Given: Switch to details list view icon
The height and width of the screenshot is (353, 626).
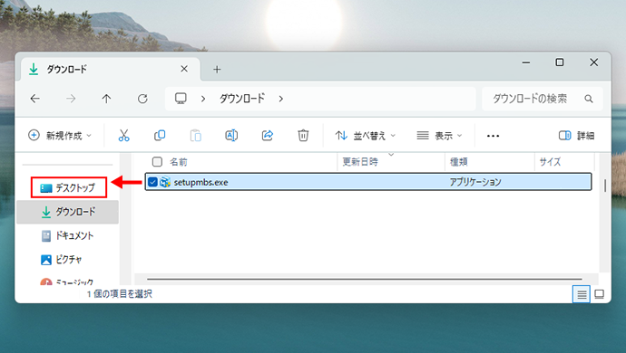Looking at the screenshot, I should (x=582, y=294).
